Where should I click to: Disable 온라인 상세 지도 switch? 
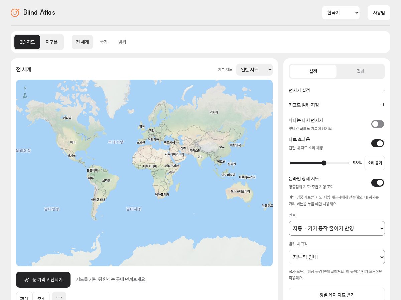378,183
